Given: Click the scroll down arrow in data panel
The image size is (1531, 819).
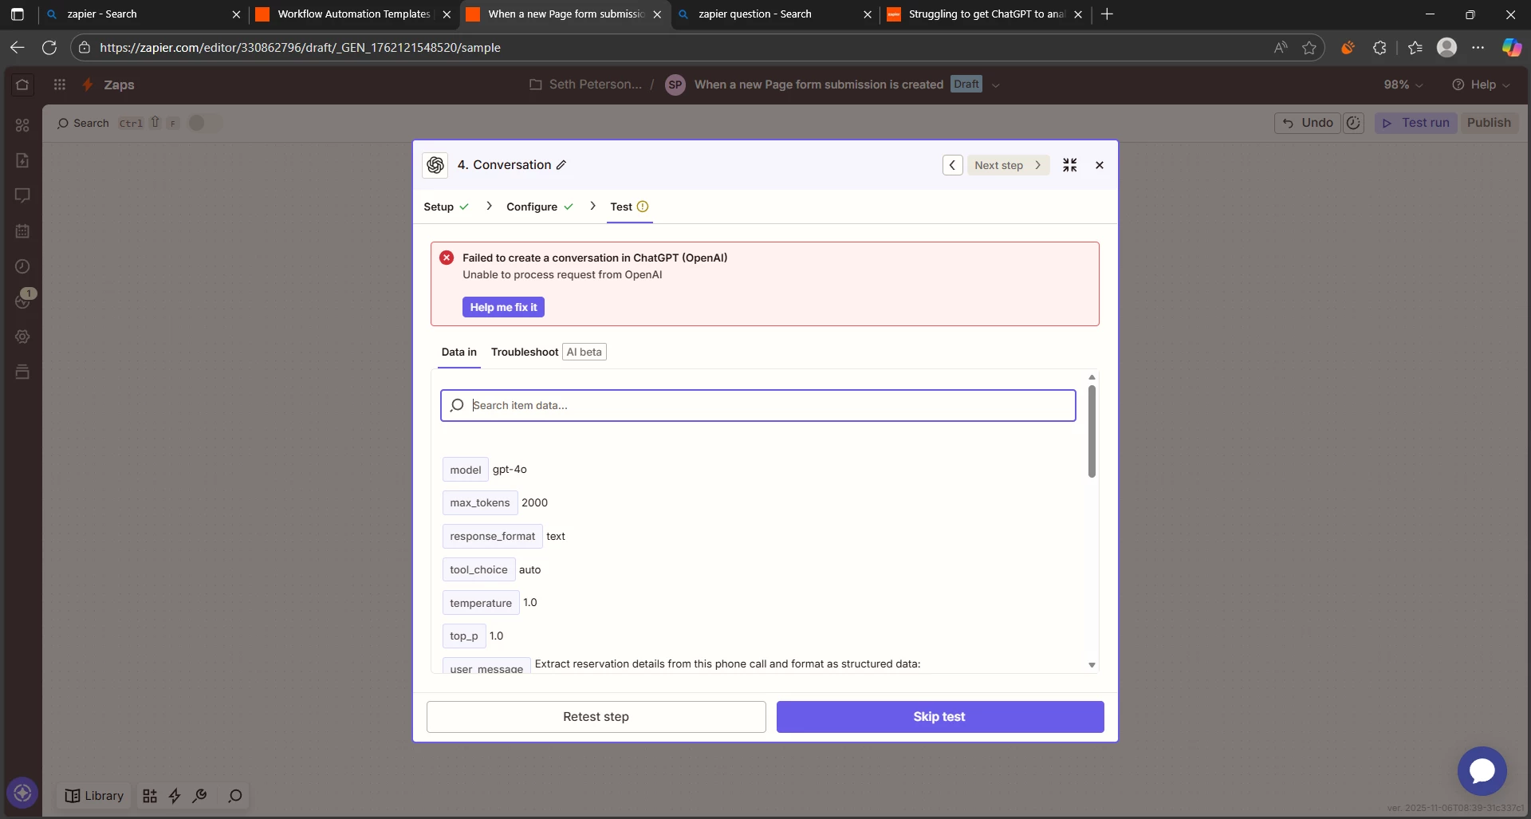Looking at the screenshot, I should point(1092,665).
